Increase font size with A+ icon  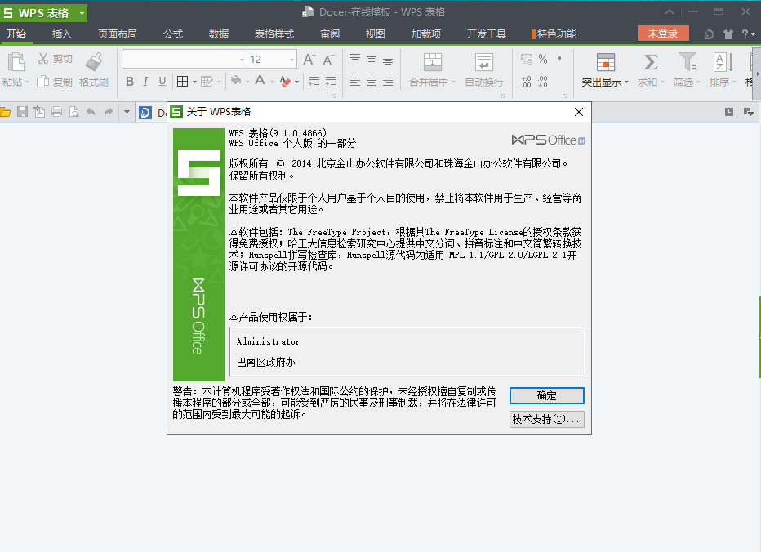pos(309,60)
